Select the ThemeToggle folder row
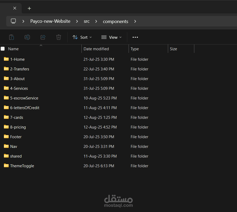Image resolution: width=237 pixels, height=212 pixels. (22, 166)
